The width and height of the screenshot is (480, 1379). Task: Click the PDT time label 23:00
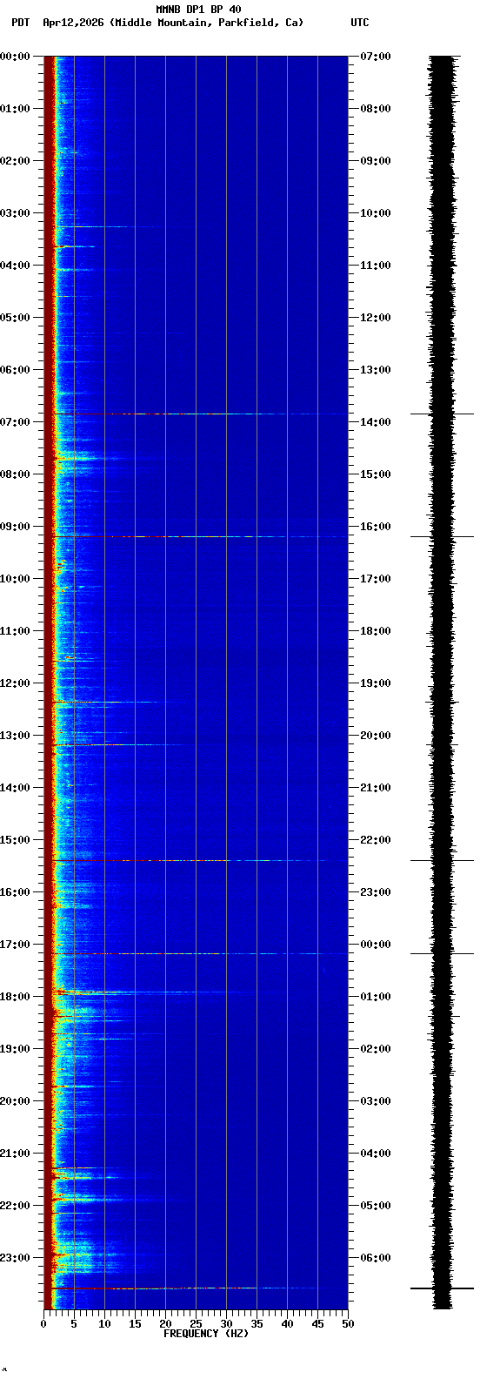point(15,1258)
